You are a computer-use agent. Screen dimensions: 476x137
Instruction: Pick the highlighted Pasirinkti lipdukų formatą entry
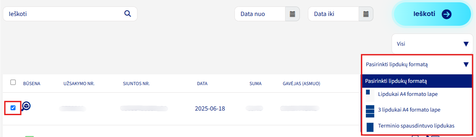[x=417, y=81]
